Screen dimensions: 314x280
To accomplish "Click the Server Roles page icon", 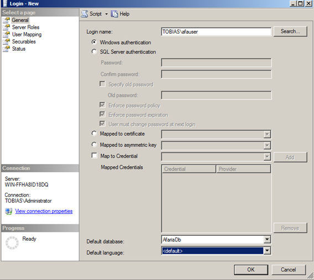I will (6, 27).
